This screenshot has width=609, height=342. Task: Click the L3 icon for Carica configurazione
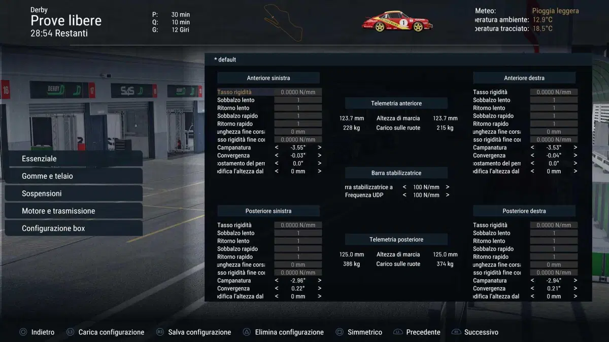click(70, 332)
